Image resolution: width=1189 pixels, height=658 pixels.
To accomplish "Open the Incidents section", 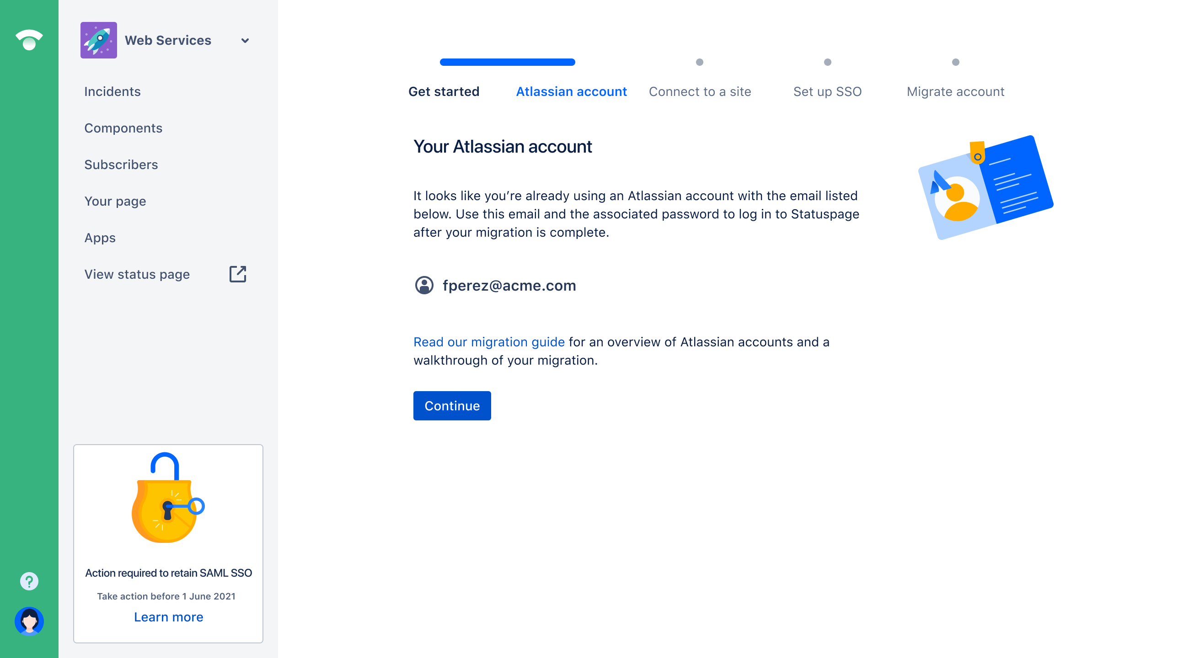I will (x=112, y=91).
